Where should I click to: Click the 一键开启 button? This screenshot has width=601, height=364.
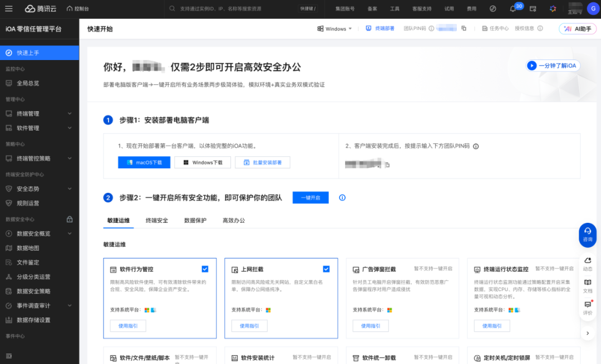point(311,198)
